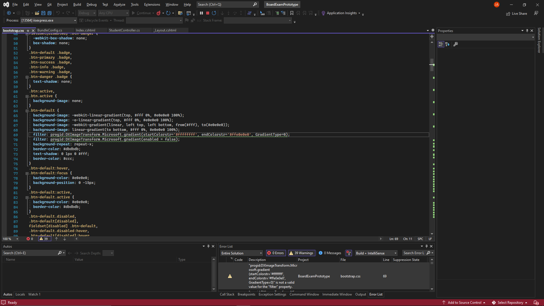Viewport: 544px width, 306px height.
Task: Click the Hot Reload flame icon
Action: click(x=159, y=13)
